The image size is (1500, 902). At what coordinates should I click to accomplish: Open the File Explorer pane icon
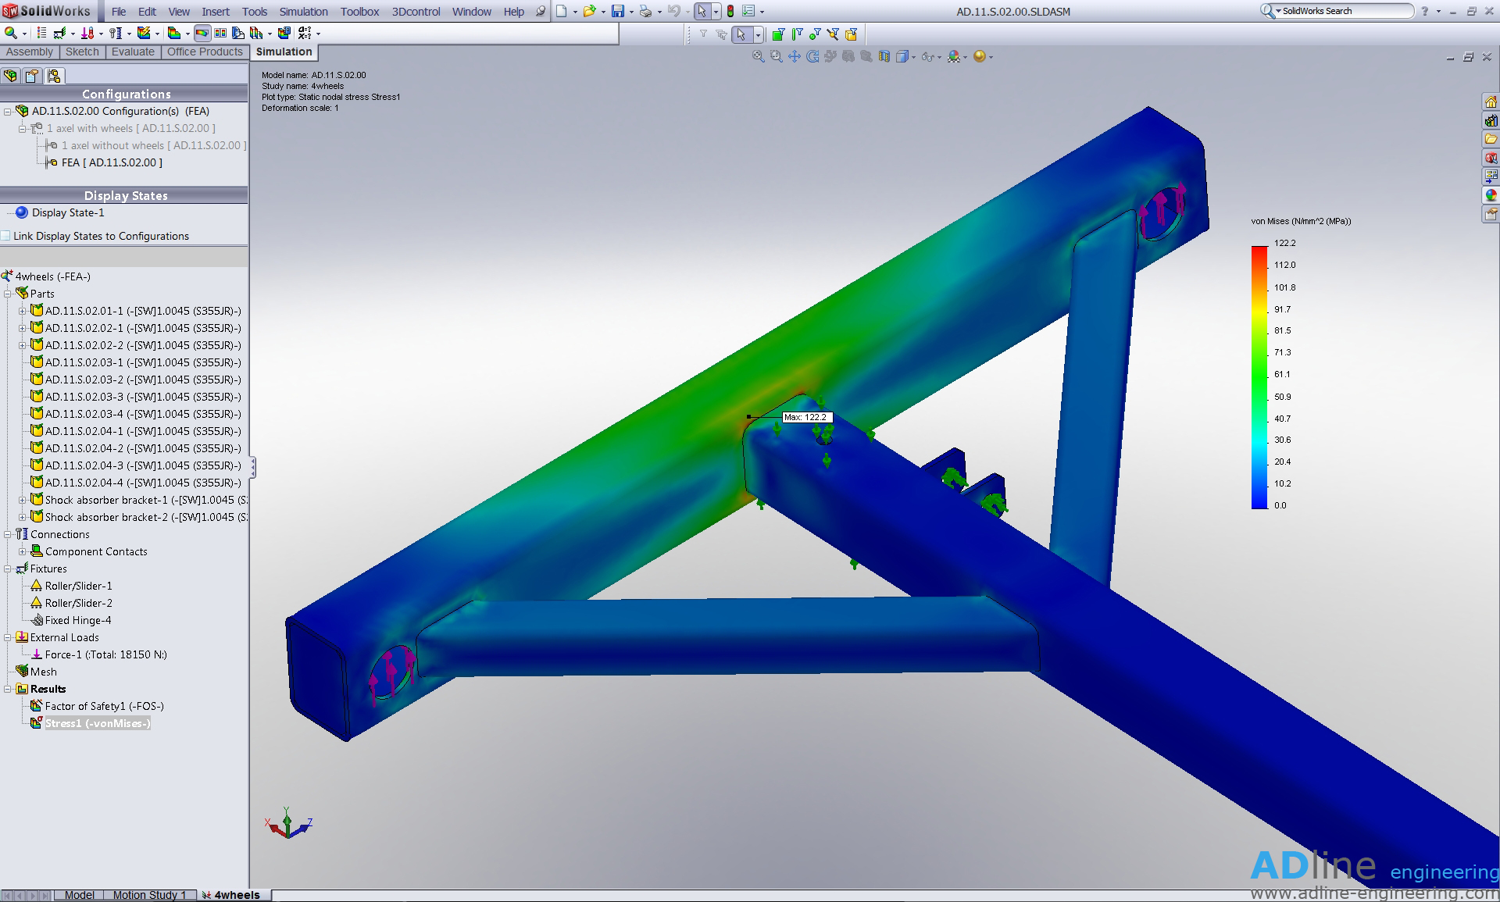pyautogui.click(x=1491, y=139)
